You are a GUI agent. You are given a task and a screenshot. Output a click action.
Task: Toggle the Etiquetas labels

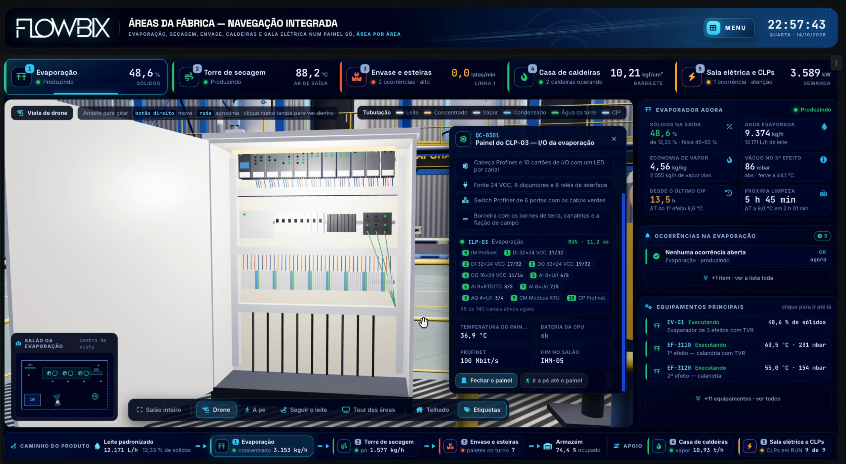(x=482, y=410)
